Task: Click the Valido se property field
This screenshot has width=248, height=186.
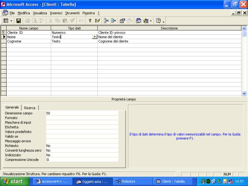Action: (x=82, y=136)
